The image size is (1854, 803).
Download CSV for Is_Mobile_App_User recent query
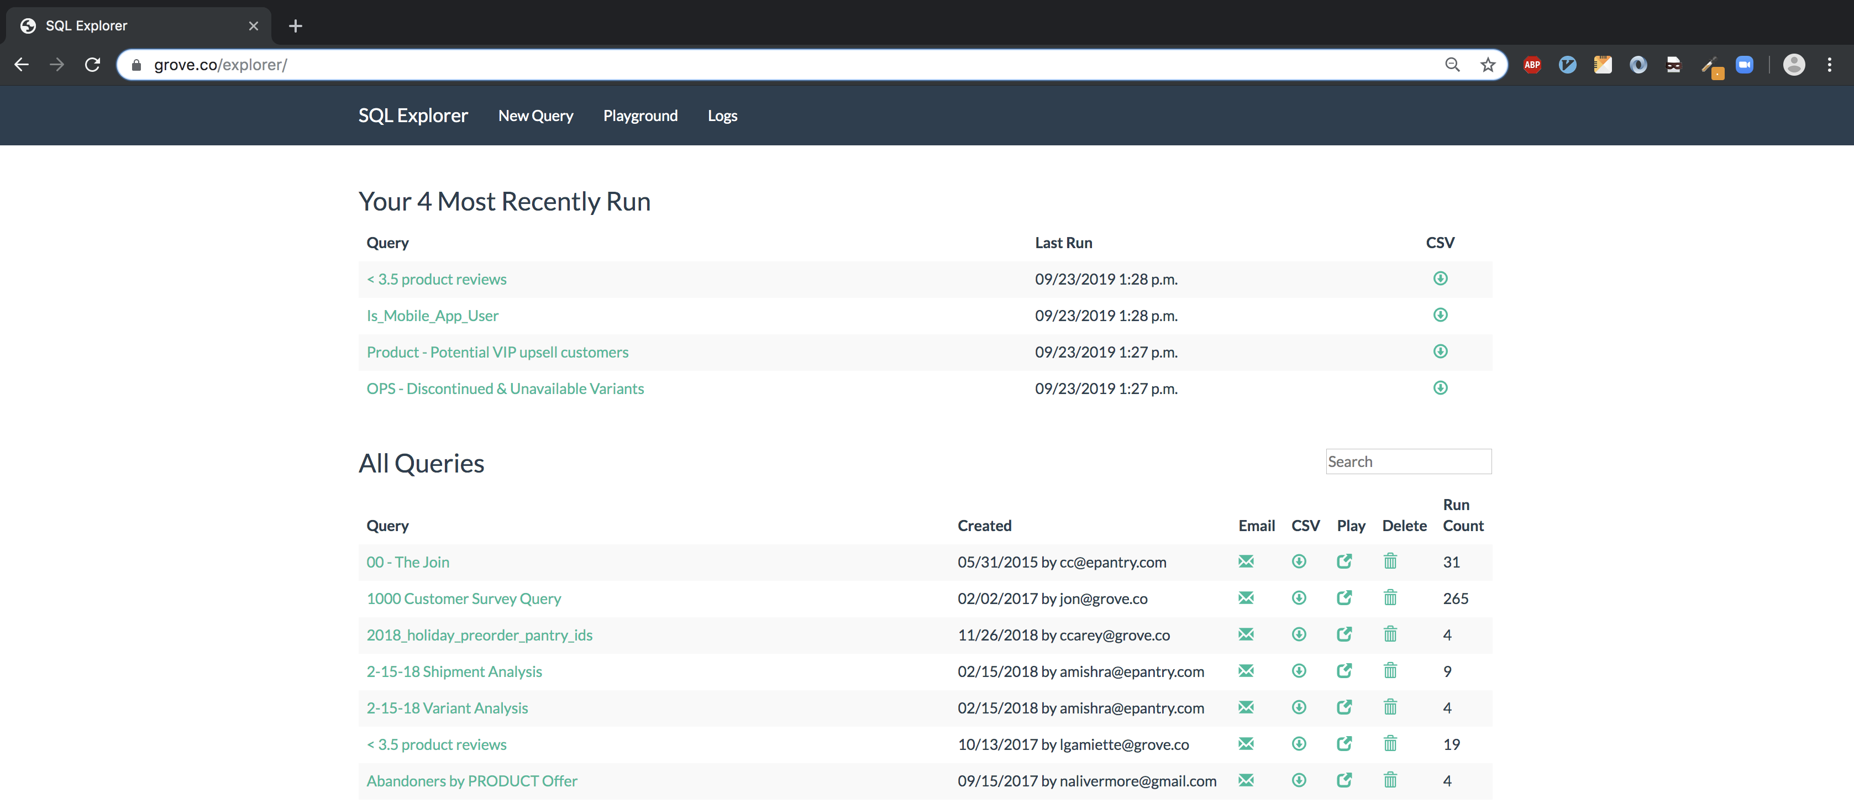(1440, 315)
